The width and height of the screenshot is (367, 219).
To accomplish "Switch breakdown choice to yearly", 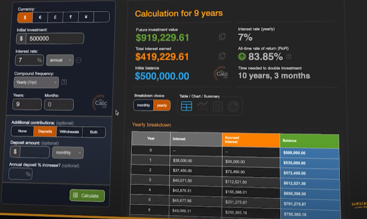I will (162, 105).
